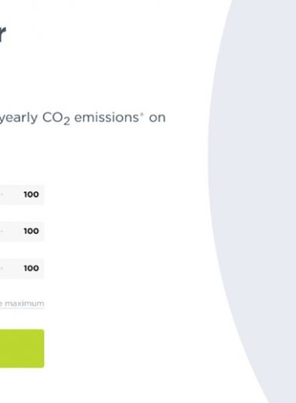Select the last zero in third 100 field
The height and width of the screenshot is (403, 296).
point(36,268)
